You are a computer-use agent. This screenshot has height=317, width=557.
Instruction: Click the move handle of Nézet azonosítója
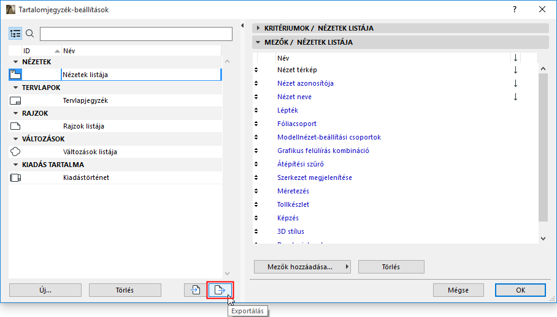[256, 84]
